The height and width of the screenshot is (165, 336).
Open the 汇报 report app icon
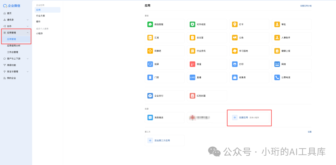(x=150, y=38)
